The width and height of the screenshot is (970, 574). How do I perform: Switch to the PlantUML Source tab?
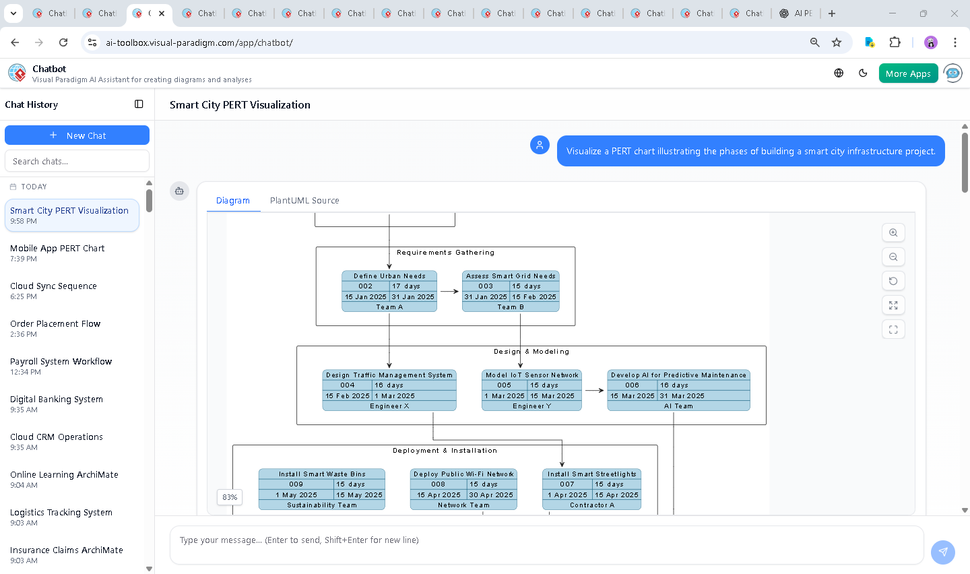tap(304, 200)
